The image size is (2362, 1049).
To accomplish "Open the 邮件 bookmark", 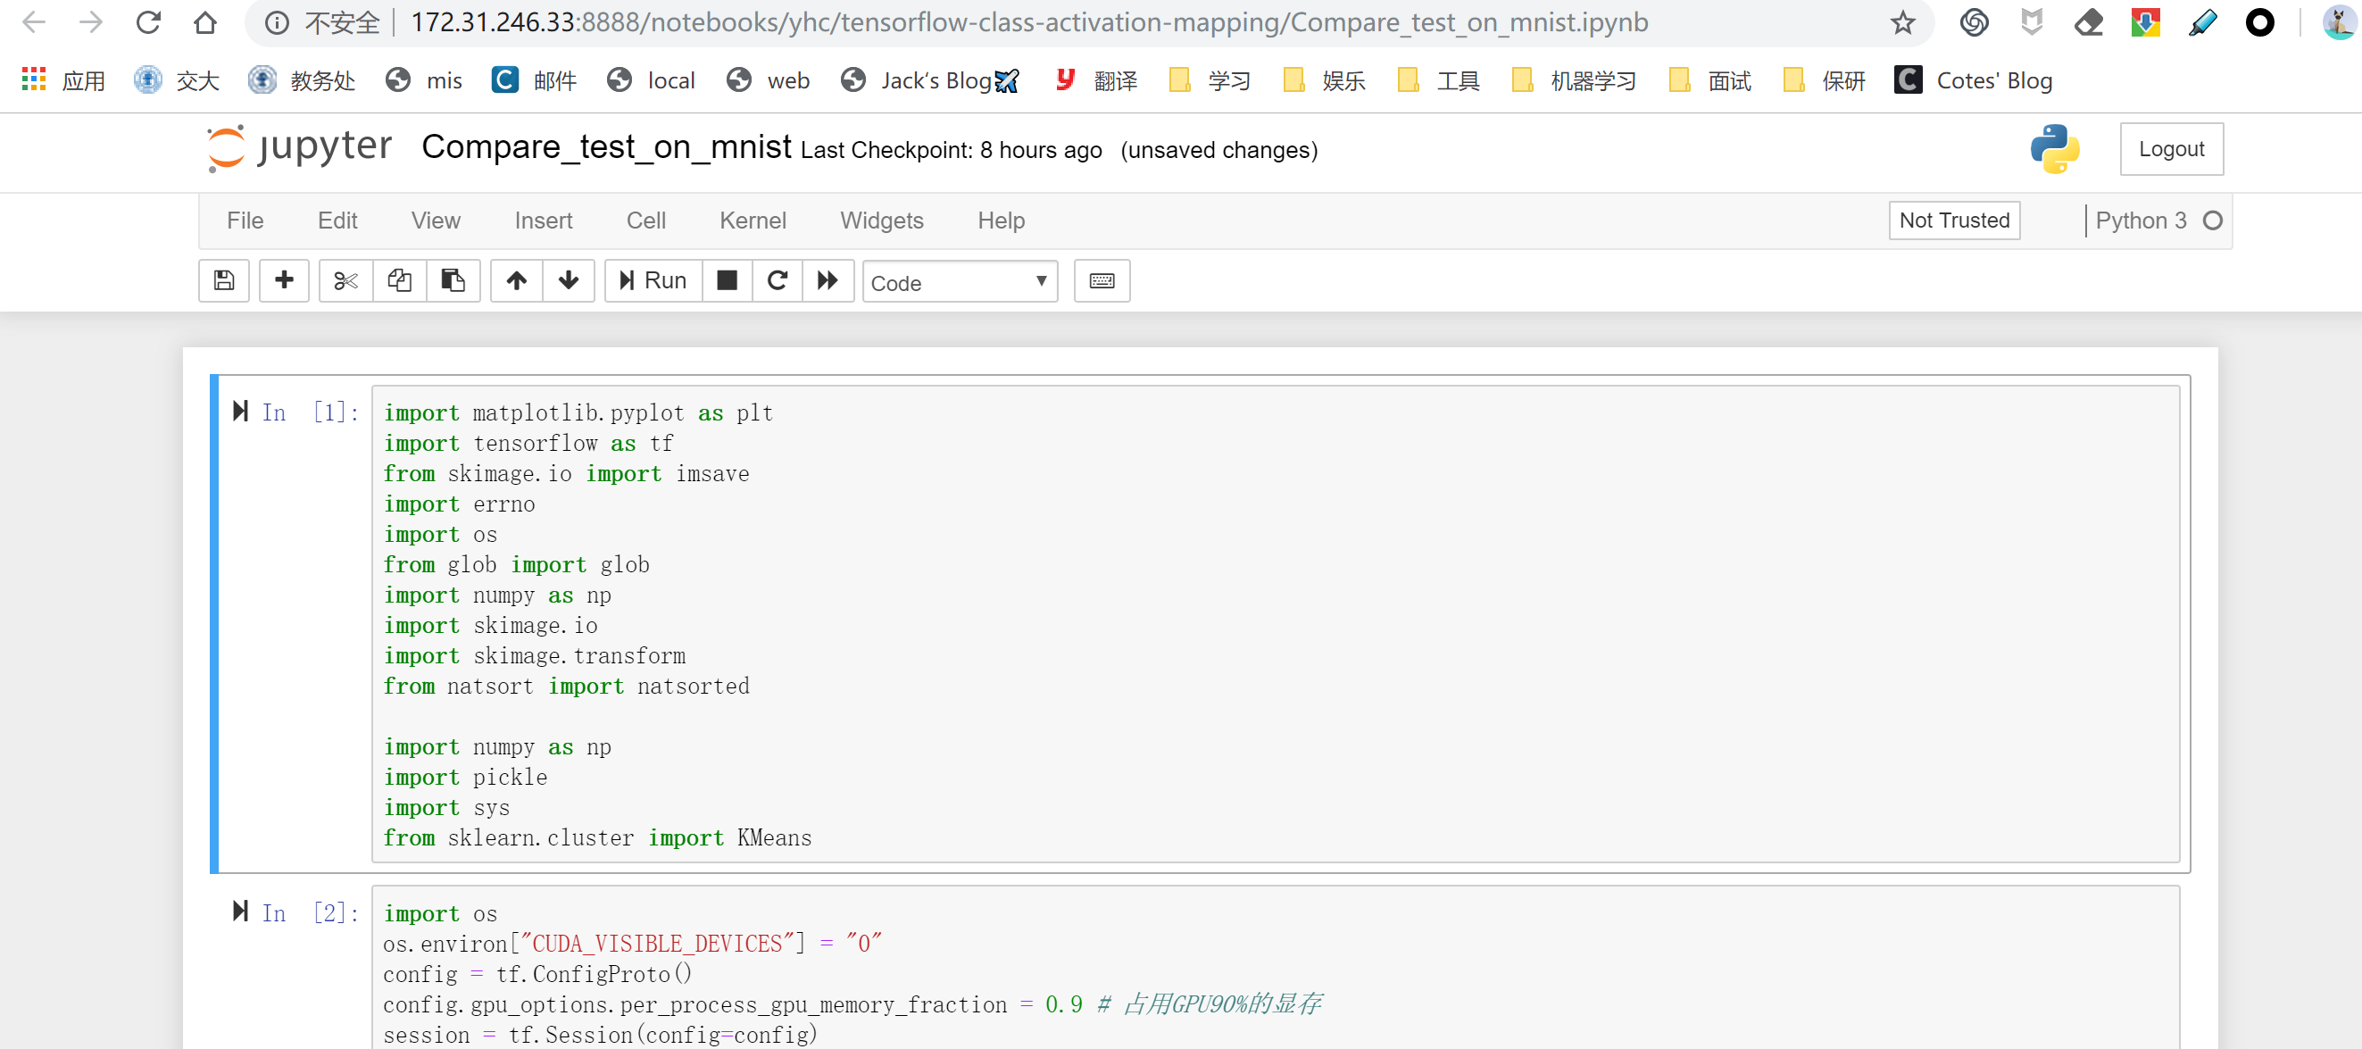I will pyautogui.click(x=535, y=80).
